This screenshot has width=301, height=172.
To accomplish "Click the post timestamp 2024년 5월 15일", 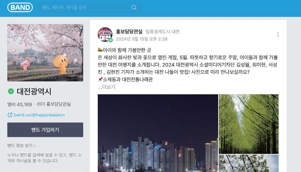I will (x=142, y=39).
